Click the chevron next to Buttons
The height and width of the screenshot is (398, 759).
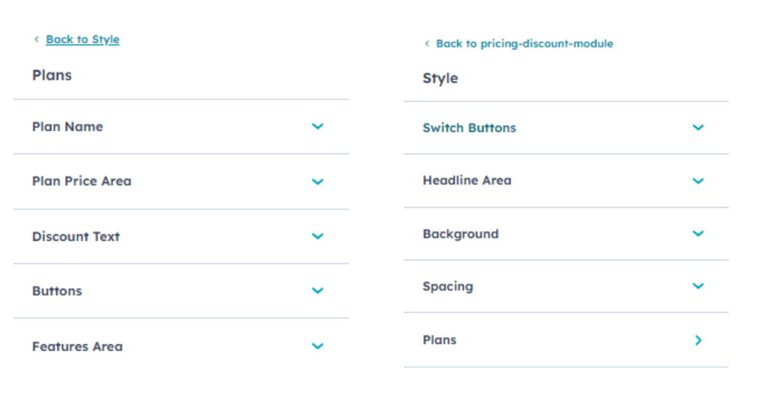pyautogui.click(x=318, y=291)
